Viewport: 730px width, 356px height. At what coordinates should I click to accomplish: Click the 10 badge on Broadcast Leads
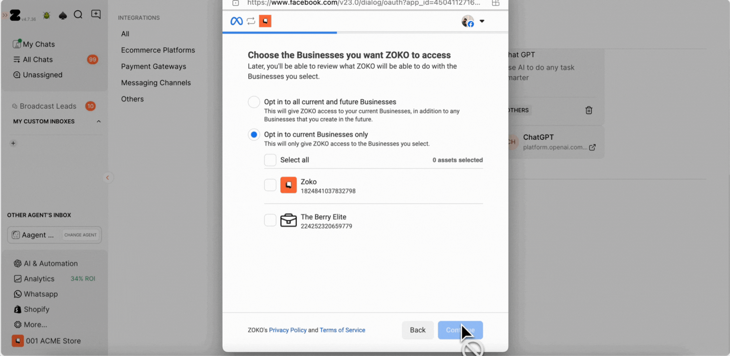coord(90,106)
